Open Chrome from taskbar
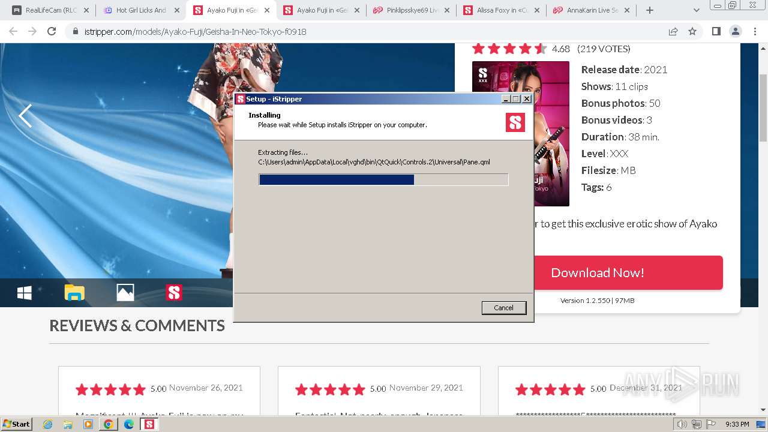 click(109, 424)
